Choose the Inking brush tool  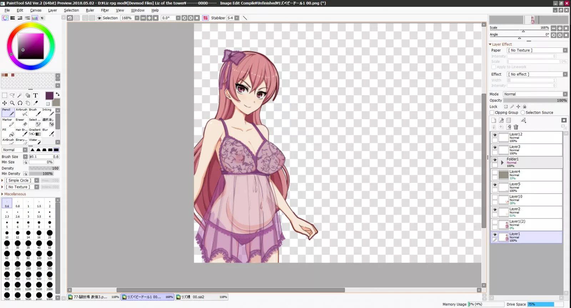(48, 112)
